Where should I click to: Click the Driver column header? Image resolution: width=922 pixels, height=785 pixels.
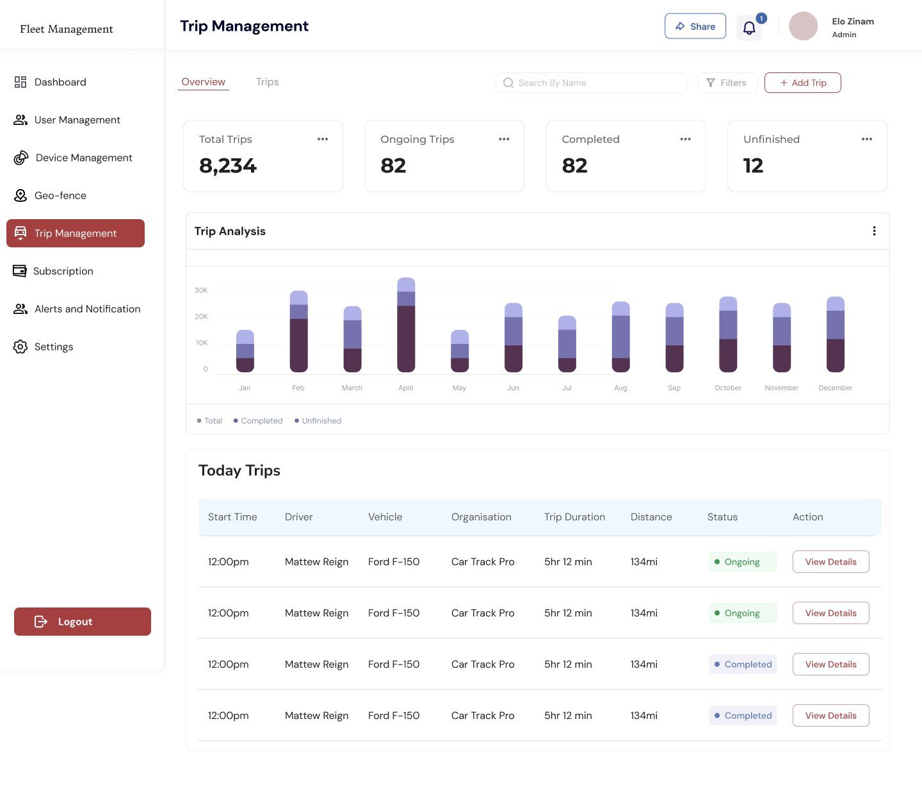[x=299, y=517]
